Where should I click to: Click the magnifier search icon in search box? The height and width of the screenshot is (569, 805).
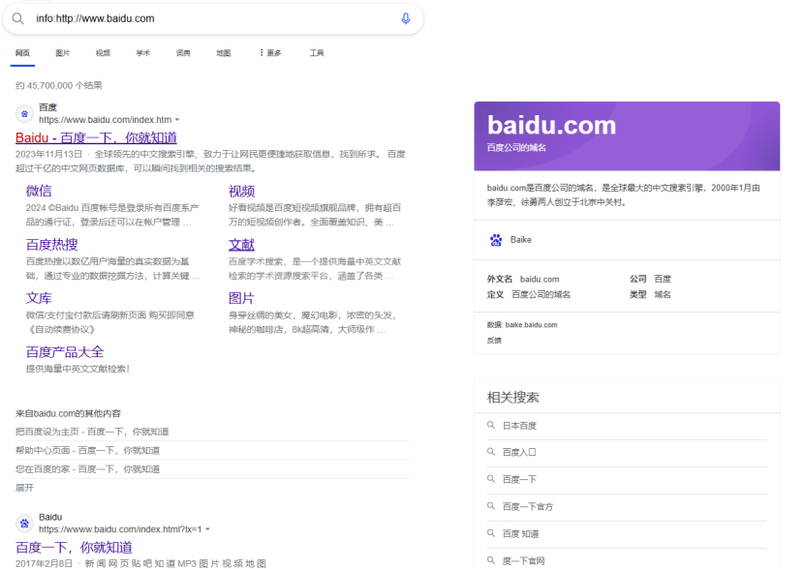tap(18, 19)
